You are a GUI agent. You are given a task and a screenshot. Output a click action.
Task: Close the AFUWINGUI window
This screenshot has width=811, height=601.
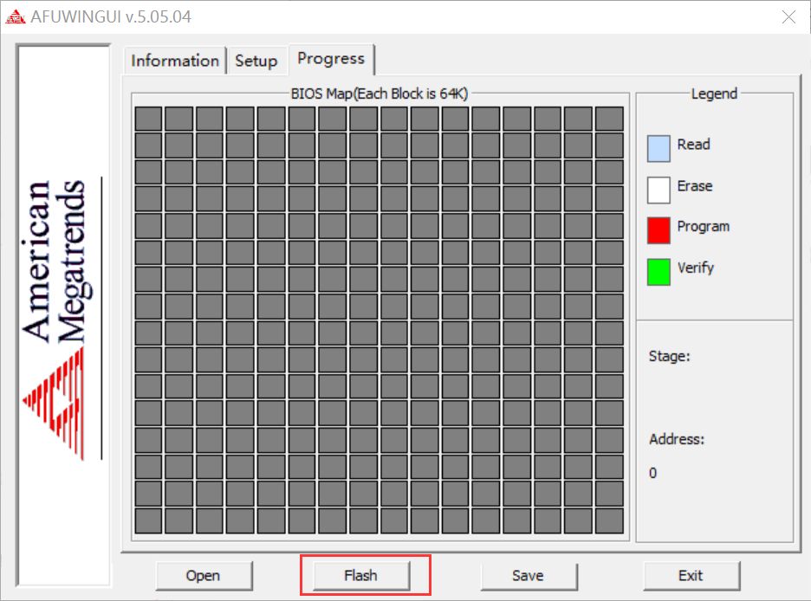click(788, 17)
